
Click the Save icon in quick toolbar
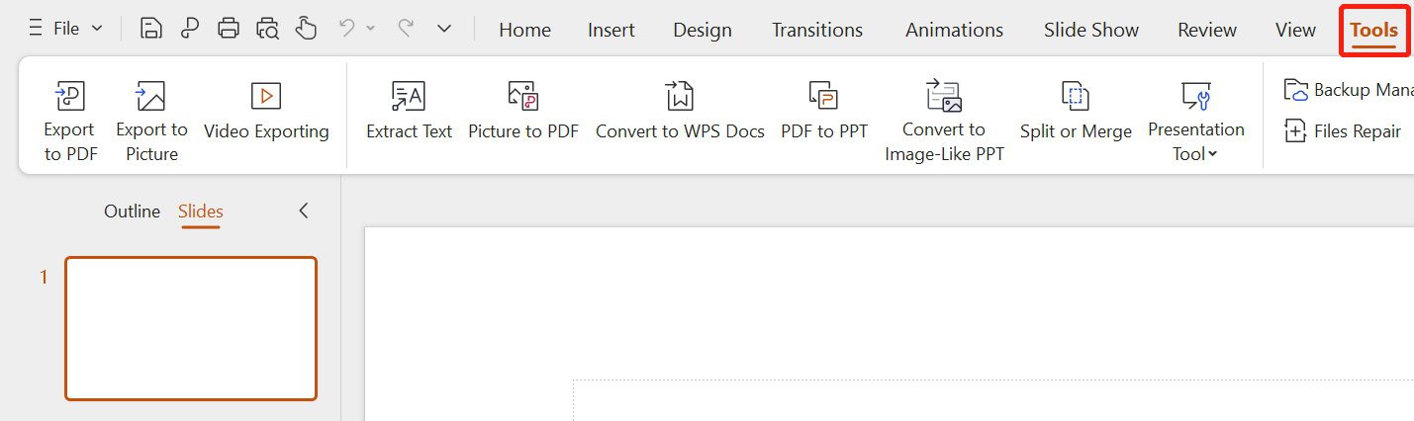tap(151, 29)
